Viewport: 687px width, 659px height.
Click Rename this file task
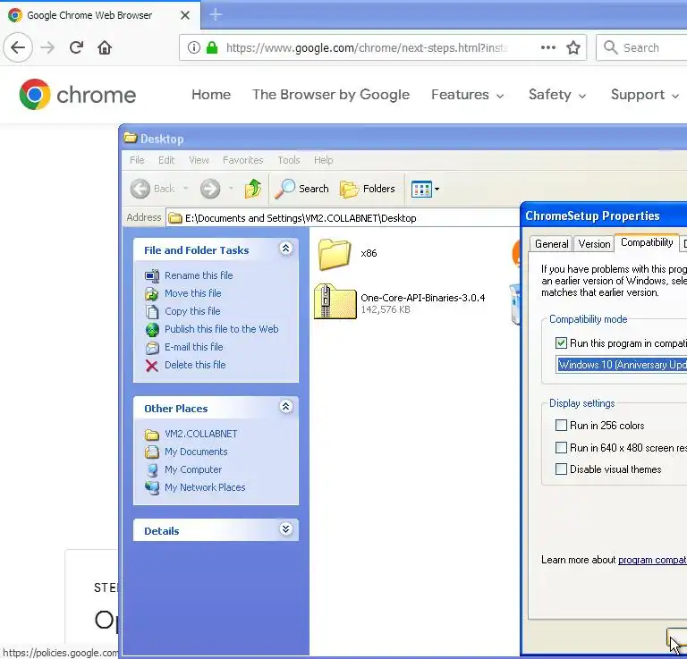[x=199, y=275]
